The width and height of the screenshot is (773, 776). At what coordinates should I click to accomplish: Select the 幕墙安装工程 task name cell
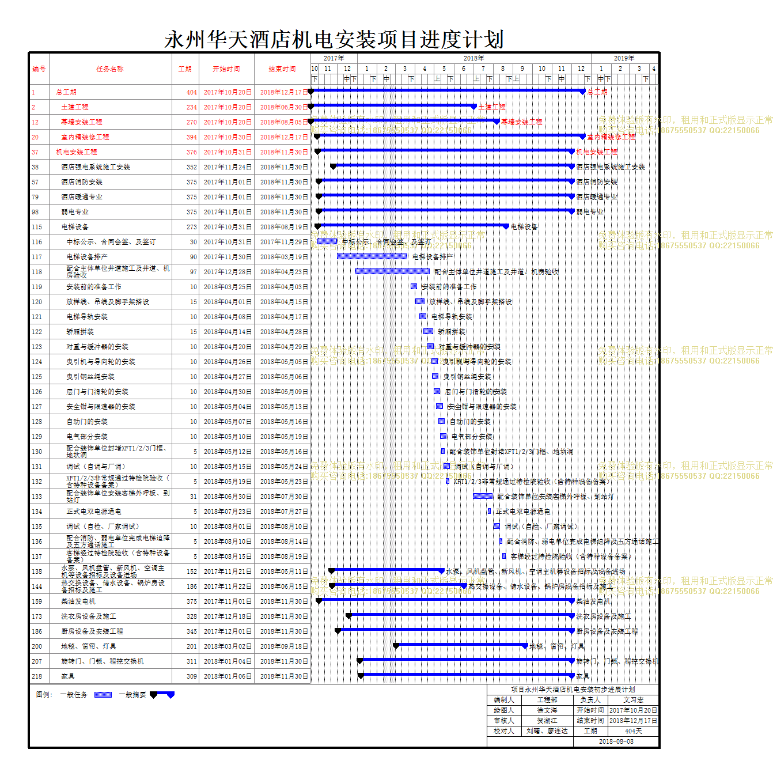click(110, 122)
